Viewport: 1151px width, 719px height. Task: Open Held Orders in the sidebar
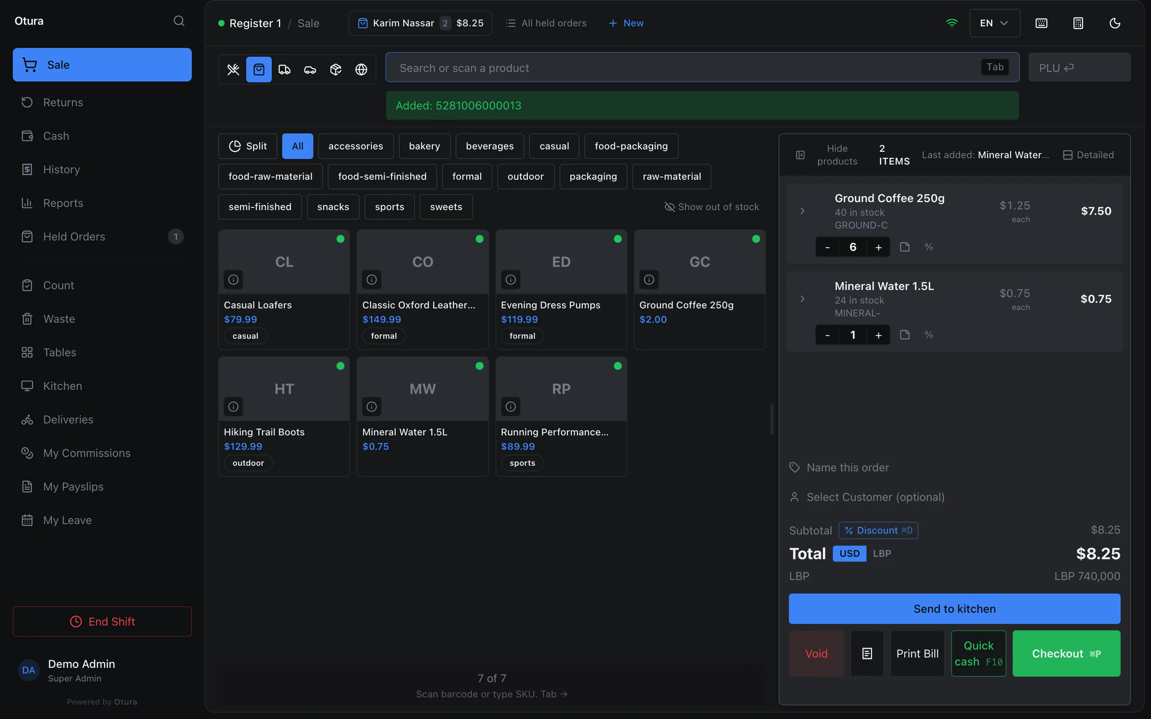click(x=102, y=236)
